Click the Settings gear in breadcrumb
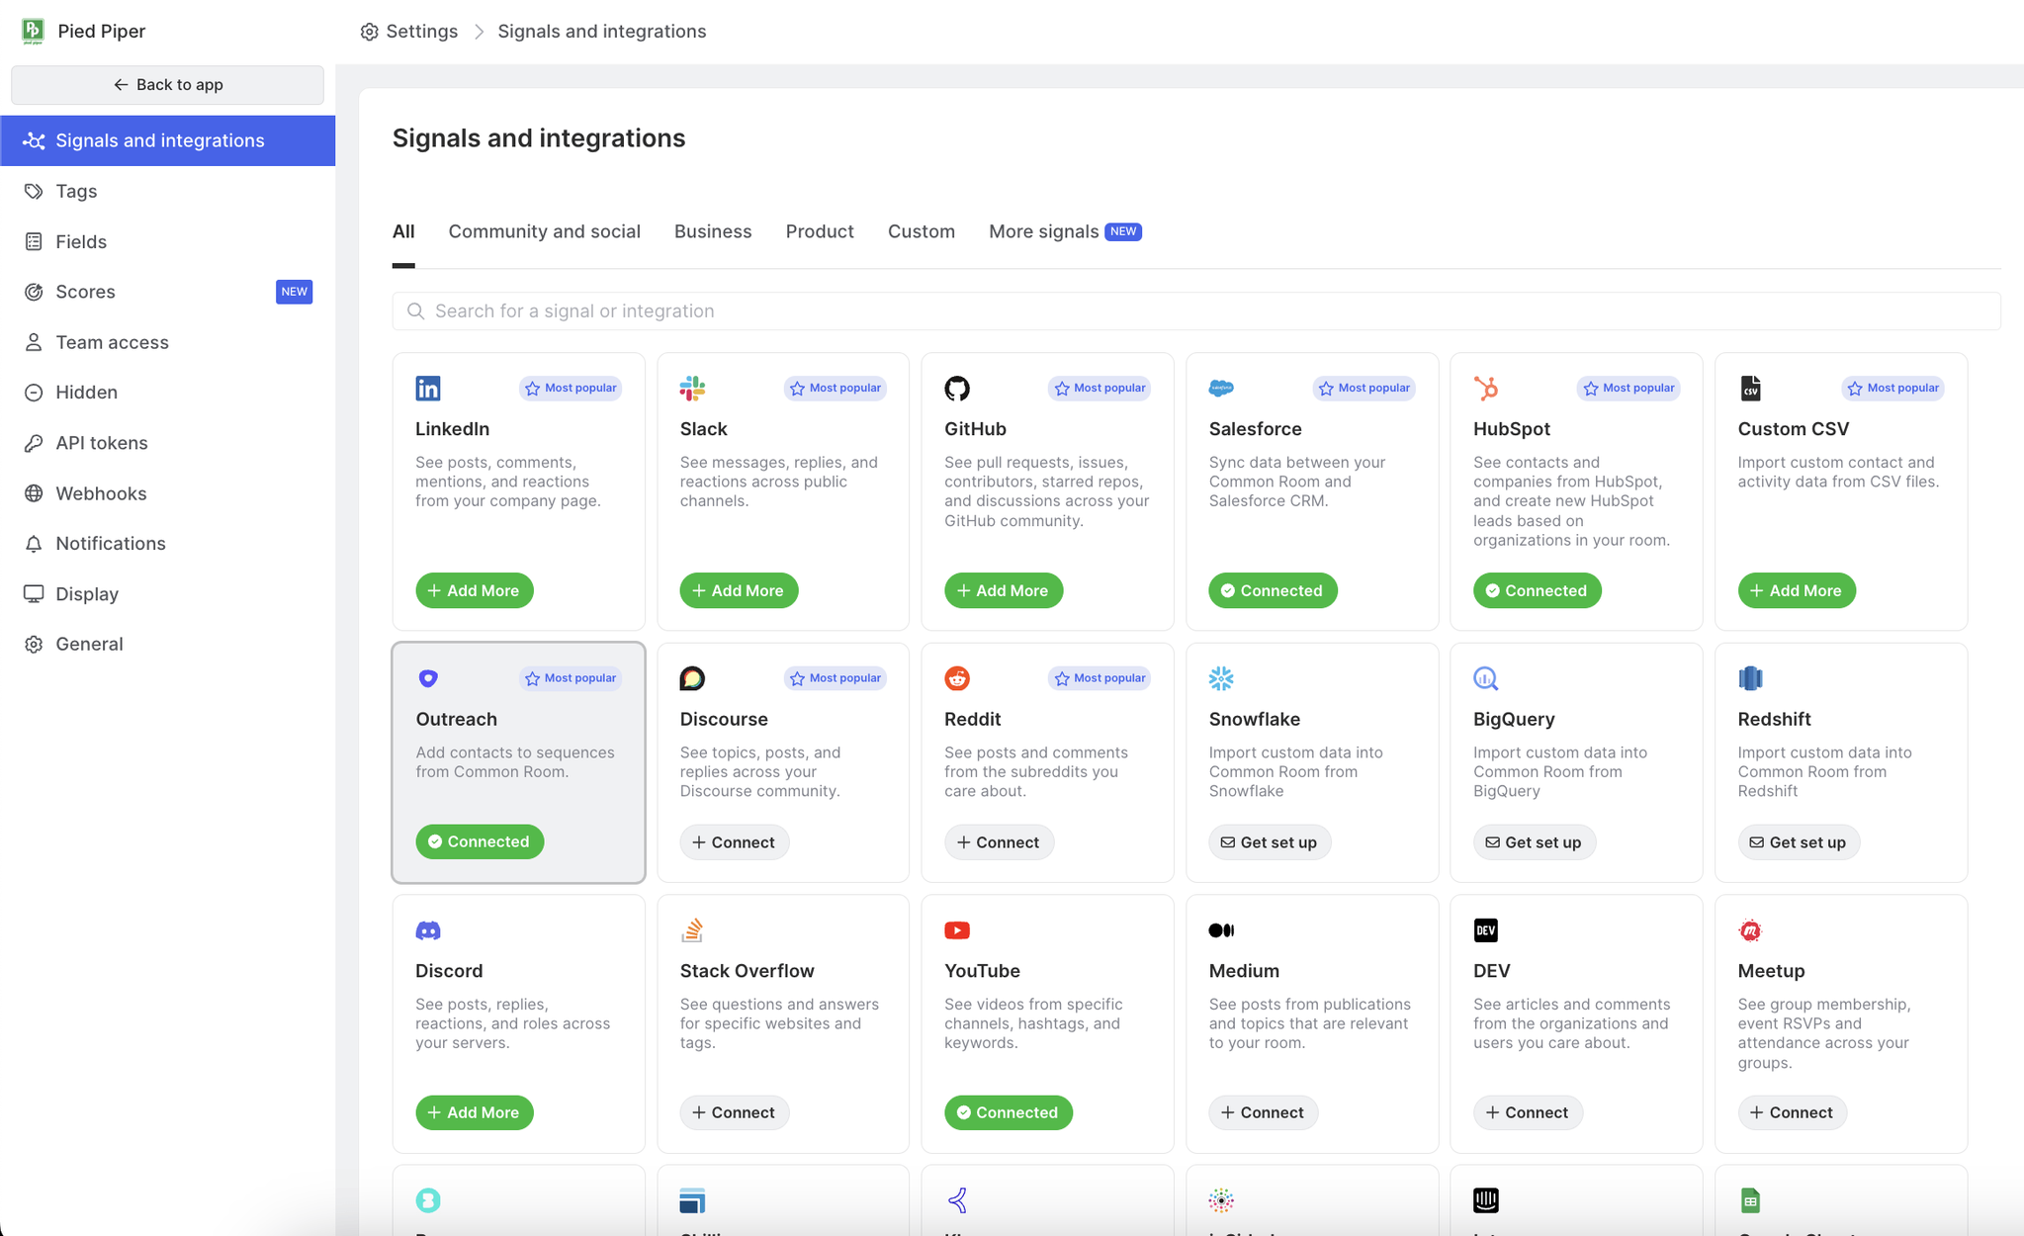This screenshot has height=1236, width=2024. point(370,32)
